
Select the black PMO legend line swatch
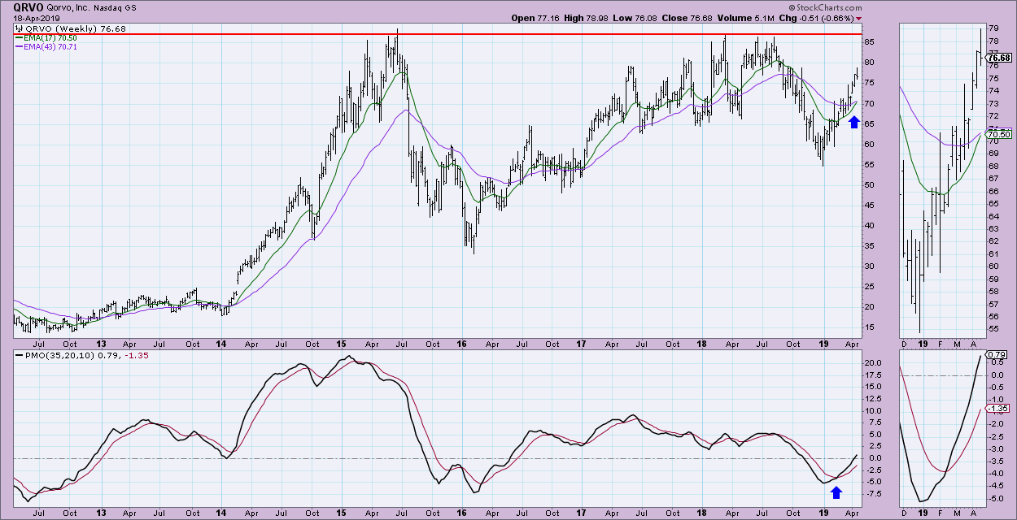[x=20, y=354]
